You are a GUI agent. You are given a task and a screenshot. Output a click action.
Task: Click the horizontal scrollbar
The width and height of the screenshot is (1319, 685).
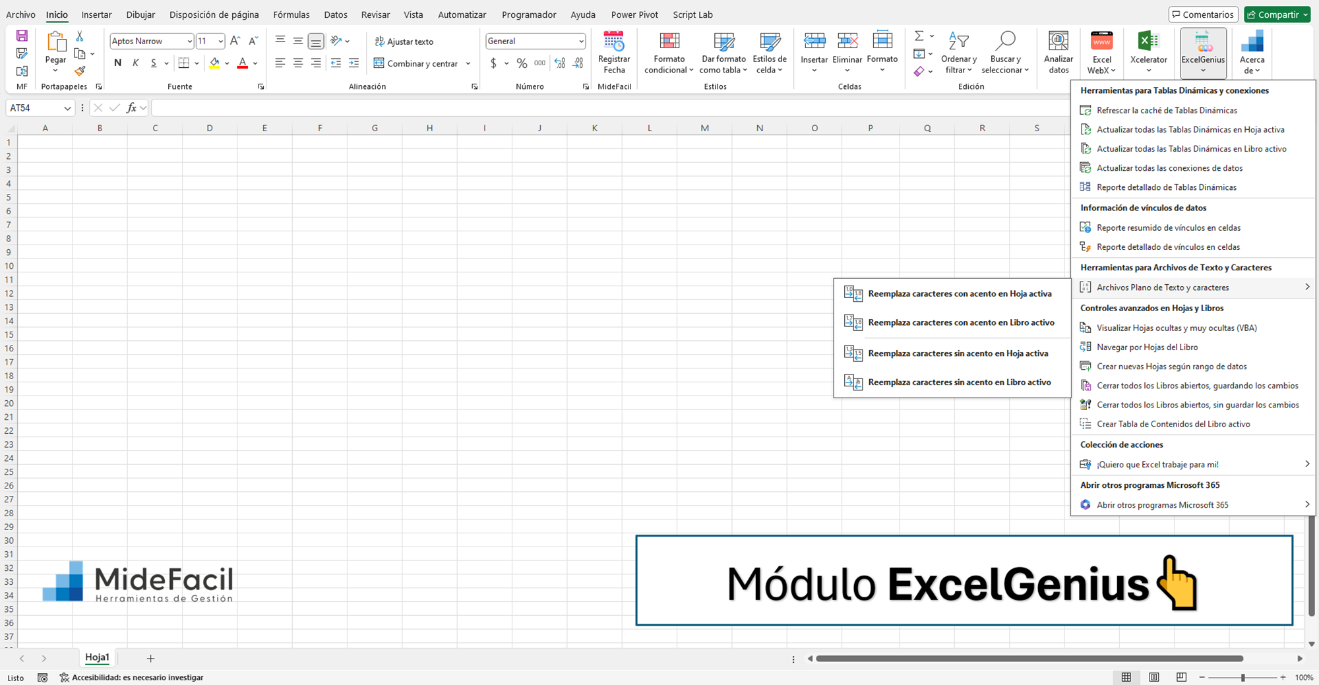[x=1029, y=658]
